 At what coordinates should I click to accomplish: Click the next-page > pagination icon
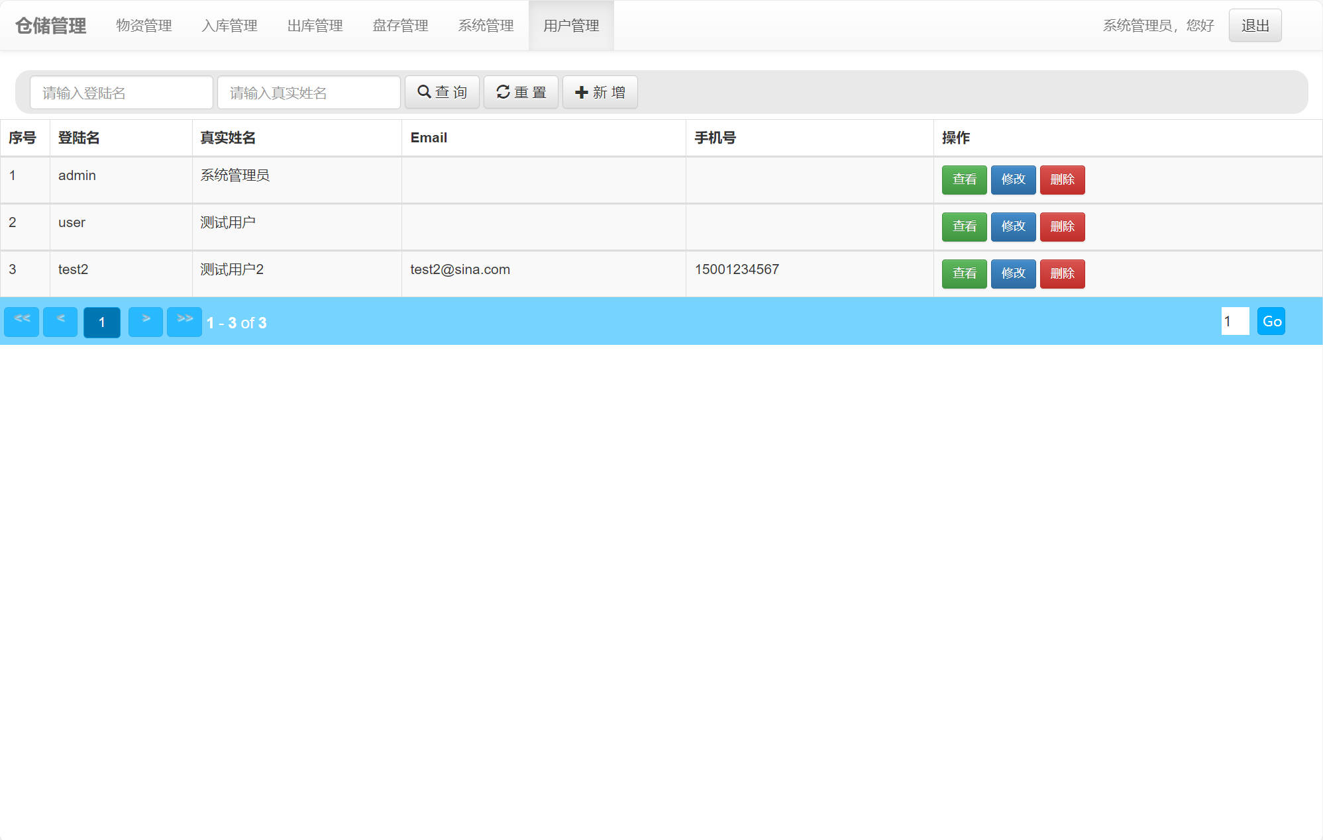145,321
